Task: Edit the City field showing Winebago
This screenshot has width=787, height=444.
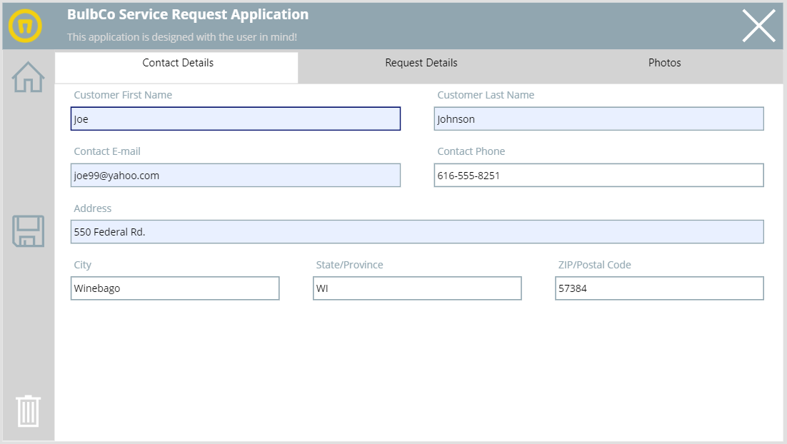Action: pos(175,288)
